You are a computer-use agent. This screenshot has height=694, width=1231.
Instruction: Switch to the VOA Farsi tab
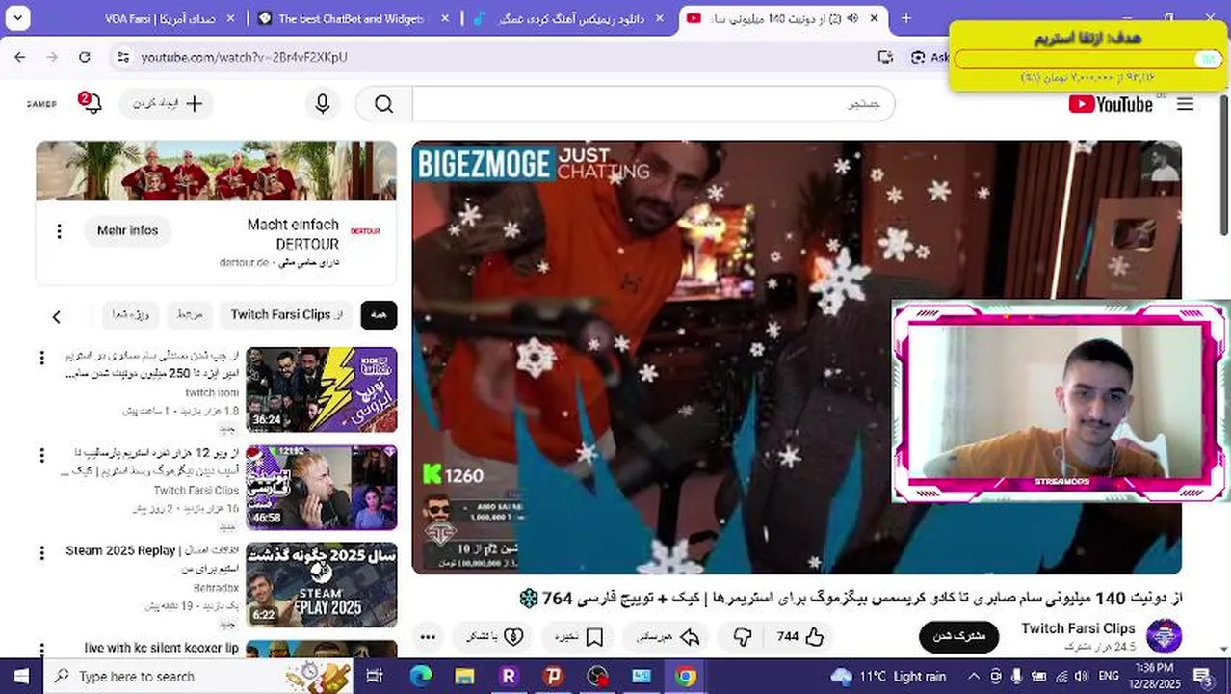tap(159, 18)
